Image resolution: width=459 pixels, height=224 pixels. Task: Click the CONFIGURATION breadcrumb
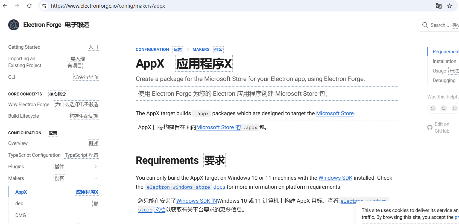point(152,50)
